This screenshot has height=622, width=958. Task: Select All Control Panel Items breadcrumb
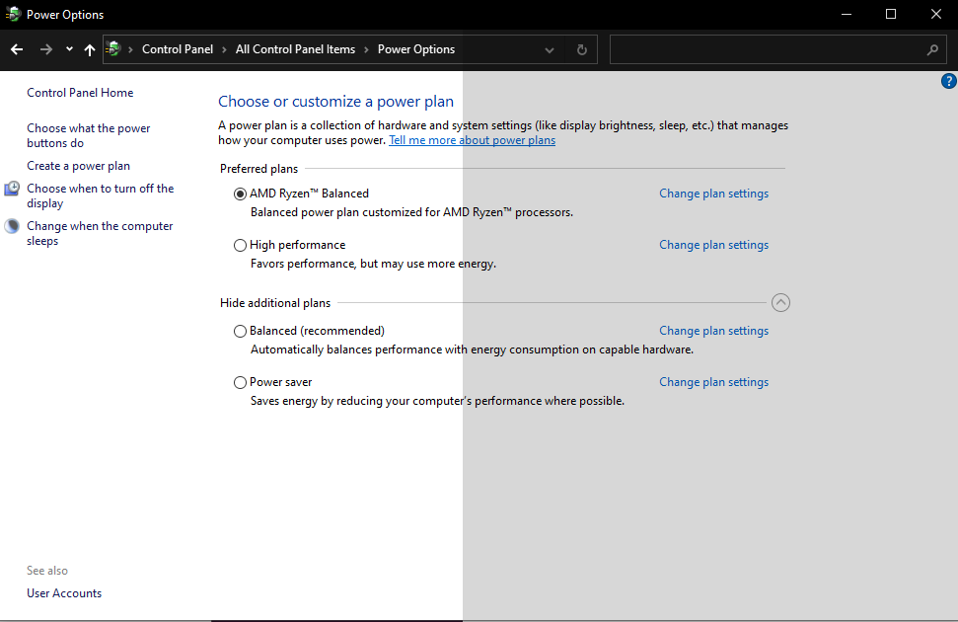[x=295, y=49]
